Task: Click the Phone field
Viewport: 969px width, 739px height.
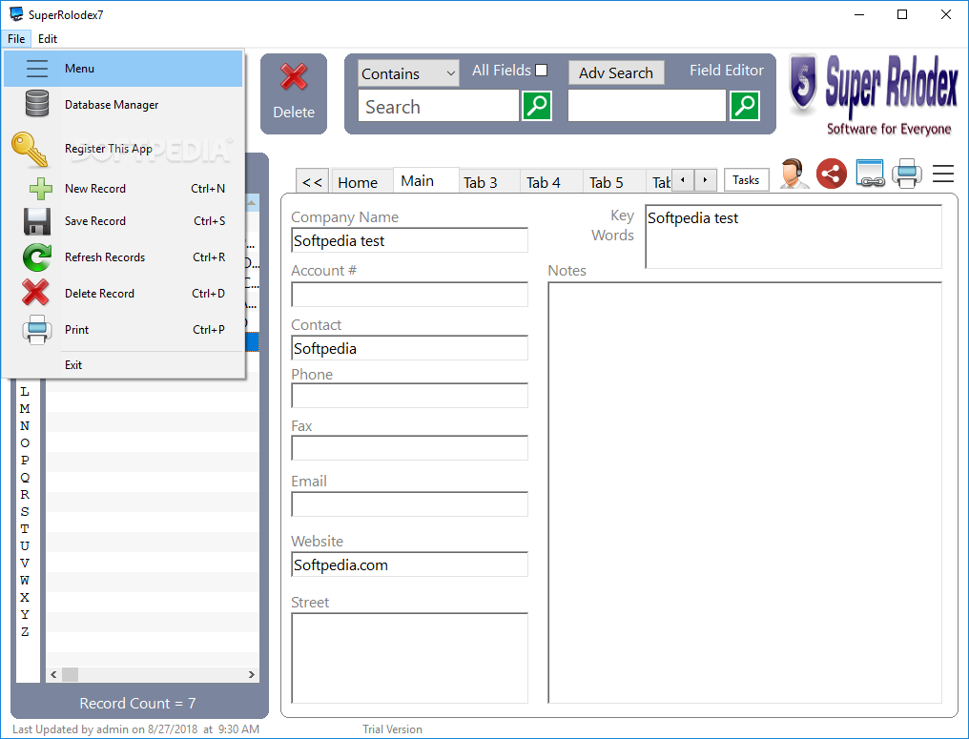Action: [x=409, y=396]
